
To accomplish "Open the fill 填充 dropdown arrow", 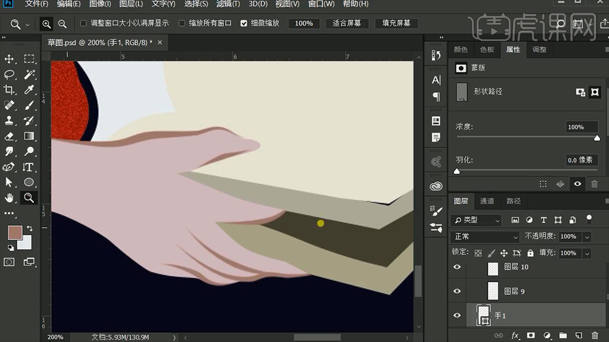I will (587, 254).
